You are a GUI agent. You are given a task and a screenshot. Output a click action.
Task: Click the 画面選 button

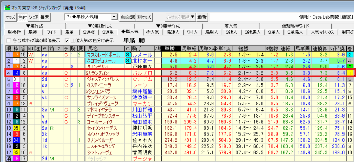pyautogui.click(x=128, y=17)
